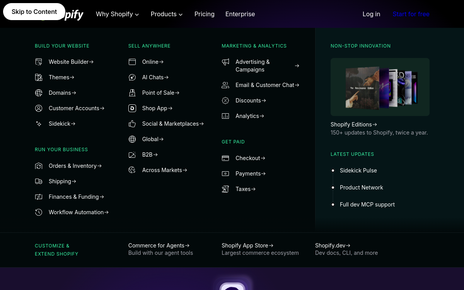Image resolution: width=464 pixels, height=290 pixels.
Task: Click Log in
Action: (x=371, y=14)
